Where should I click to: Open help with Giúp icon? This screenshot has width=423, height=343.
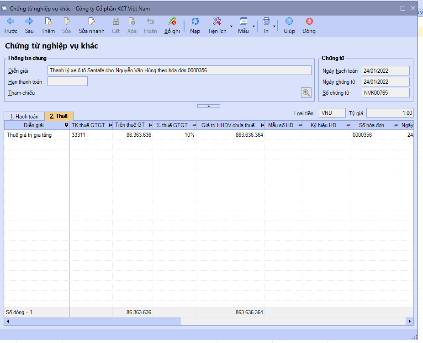pos(289,21)
